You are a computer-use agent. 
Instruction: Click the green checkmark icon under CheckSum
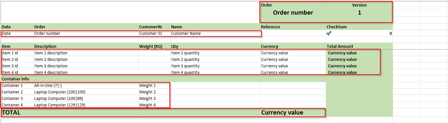(329, 33)
